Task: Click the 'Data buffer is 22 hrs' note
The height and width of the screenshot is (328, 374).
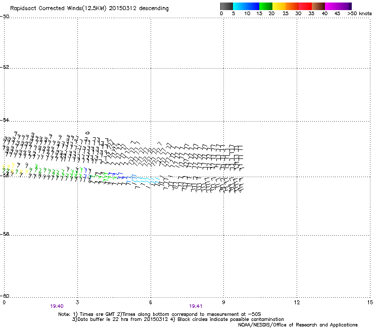Action: pos(178,319)
